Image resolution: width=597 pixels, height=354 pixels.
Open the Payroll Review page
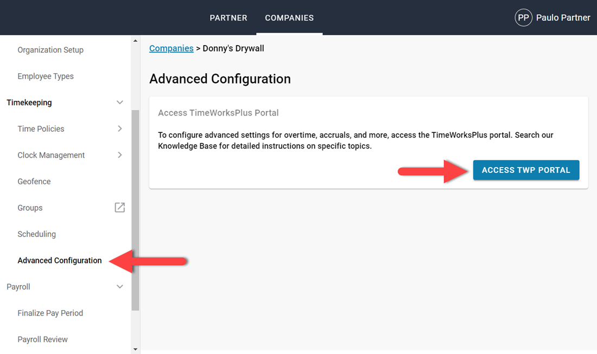pos(42,339)
